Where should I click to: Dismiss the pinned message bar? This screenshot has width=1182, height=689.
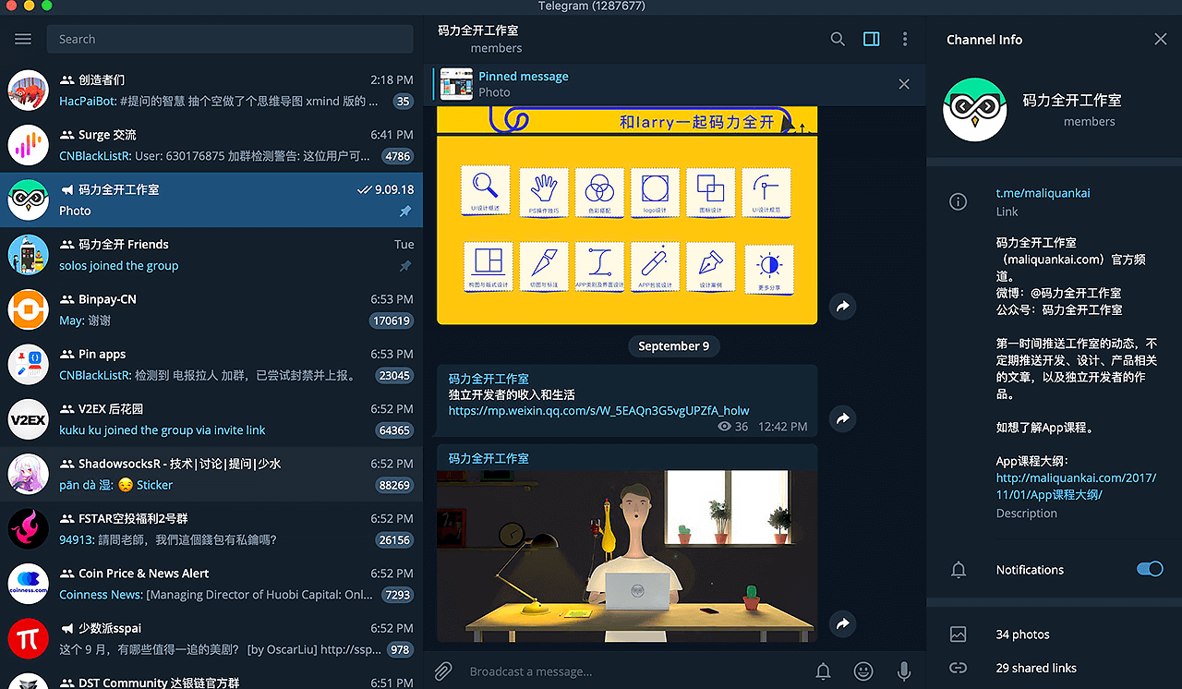click(904, 84)
